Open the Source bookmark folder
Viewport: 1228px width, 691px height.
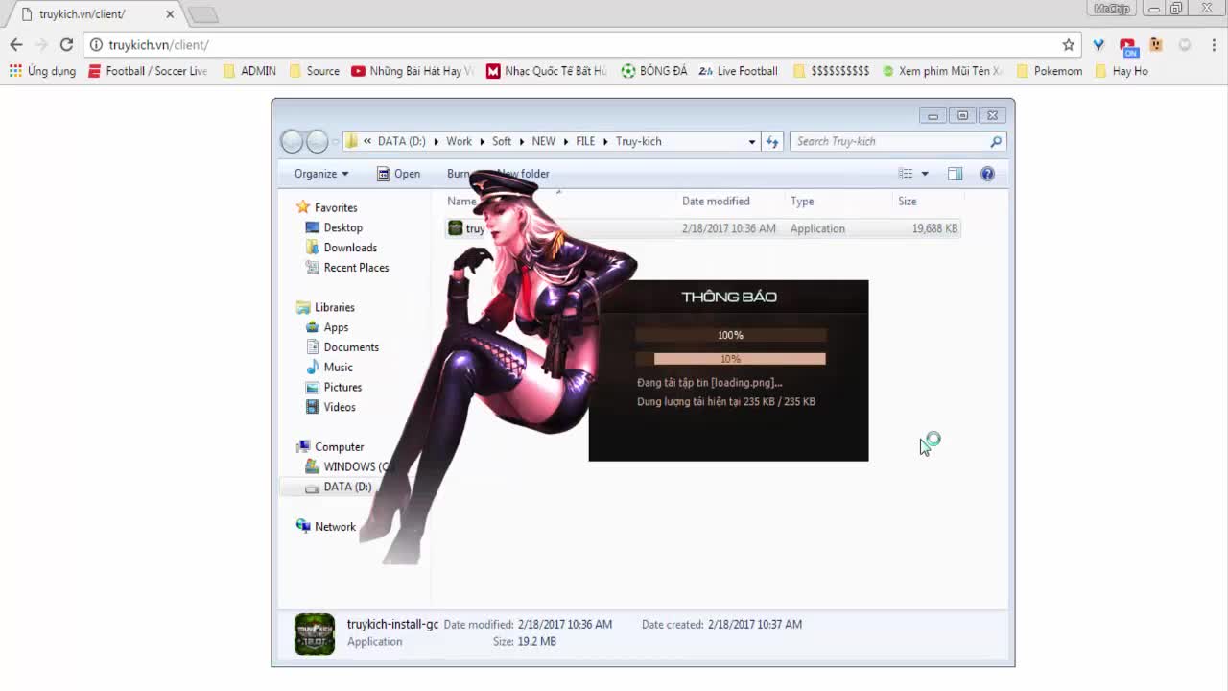tap(314, 71)
